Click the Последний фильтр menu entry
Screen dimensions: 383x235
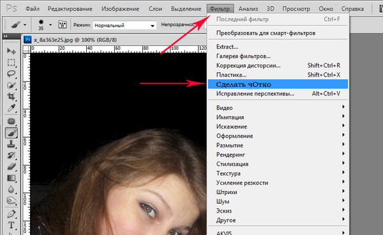pyautogui.click(x=278, y=19)
